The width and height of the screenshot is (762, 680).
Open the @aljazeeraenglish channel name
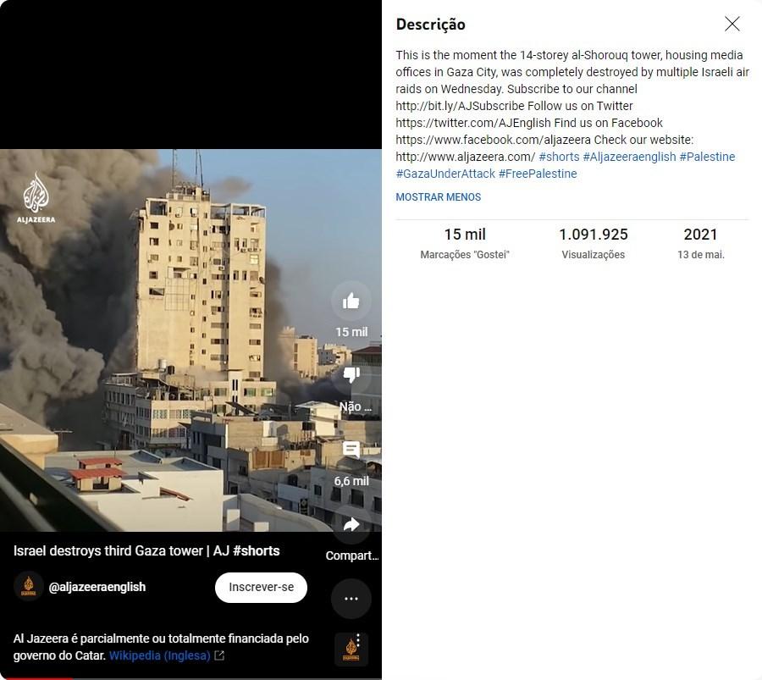click(97, 587)
